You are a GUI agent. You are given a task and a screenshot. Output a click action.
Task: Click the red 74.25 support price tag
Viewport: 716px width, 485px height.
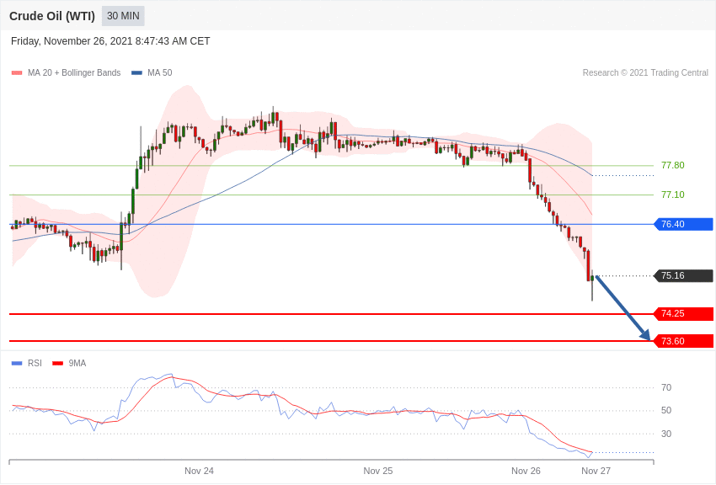pyautogui.click(x=684, y=313)
